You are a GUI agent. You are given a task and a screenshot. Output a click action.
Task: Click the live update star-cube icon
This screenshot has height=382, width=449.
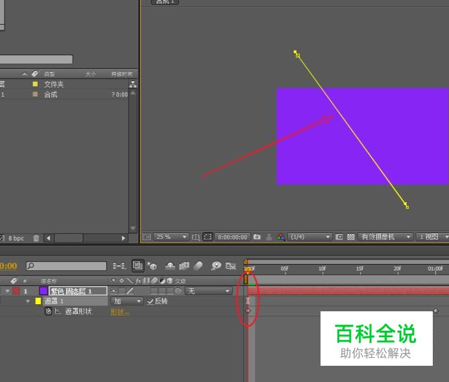pyautogui.click(x=152, y=266)
